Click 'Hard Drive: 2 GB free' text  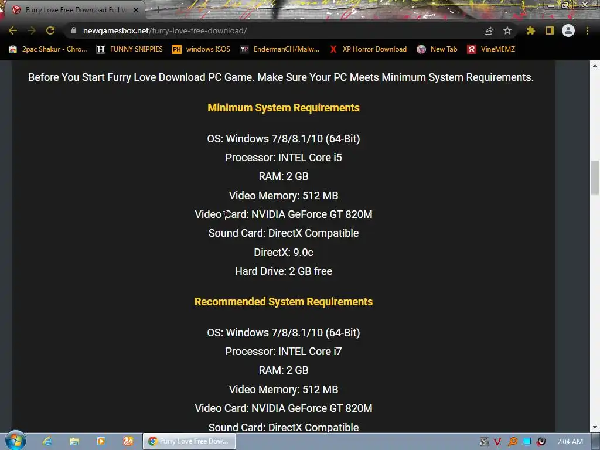click(284, 271)
